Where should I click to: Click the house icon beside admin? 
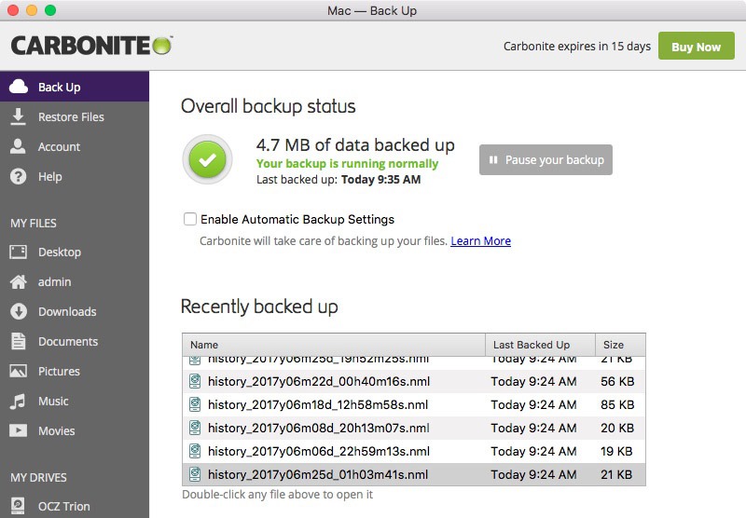click(x=18, y=281)
